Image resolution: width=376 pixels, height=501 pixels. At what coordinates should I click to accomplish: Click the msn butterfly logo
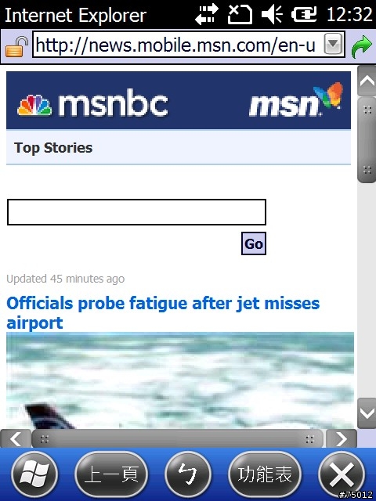coord(296,99)
